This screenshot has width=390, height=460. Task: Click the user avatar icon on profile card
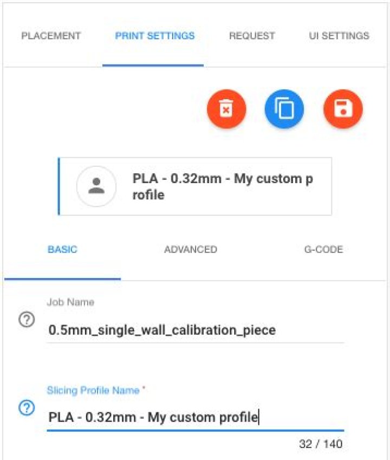[96, 186]
